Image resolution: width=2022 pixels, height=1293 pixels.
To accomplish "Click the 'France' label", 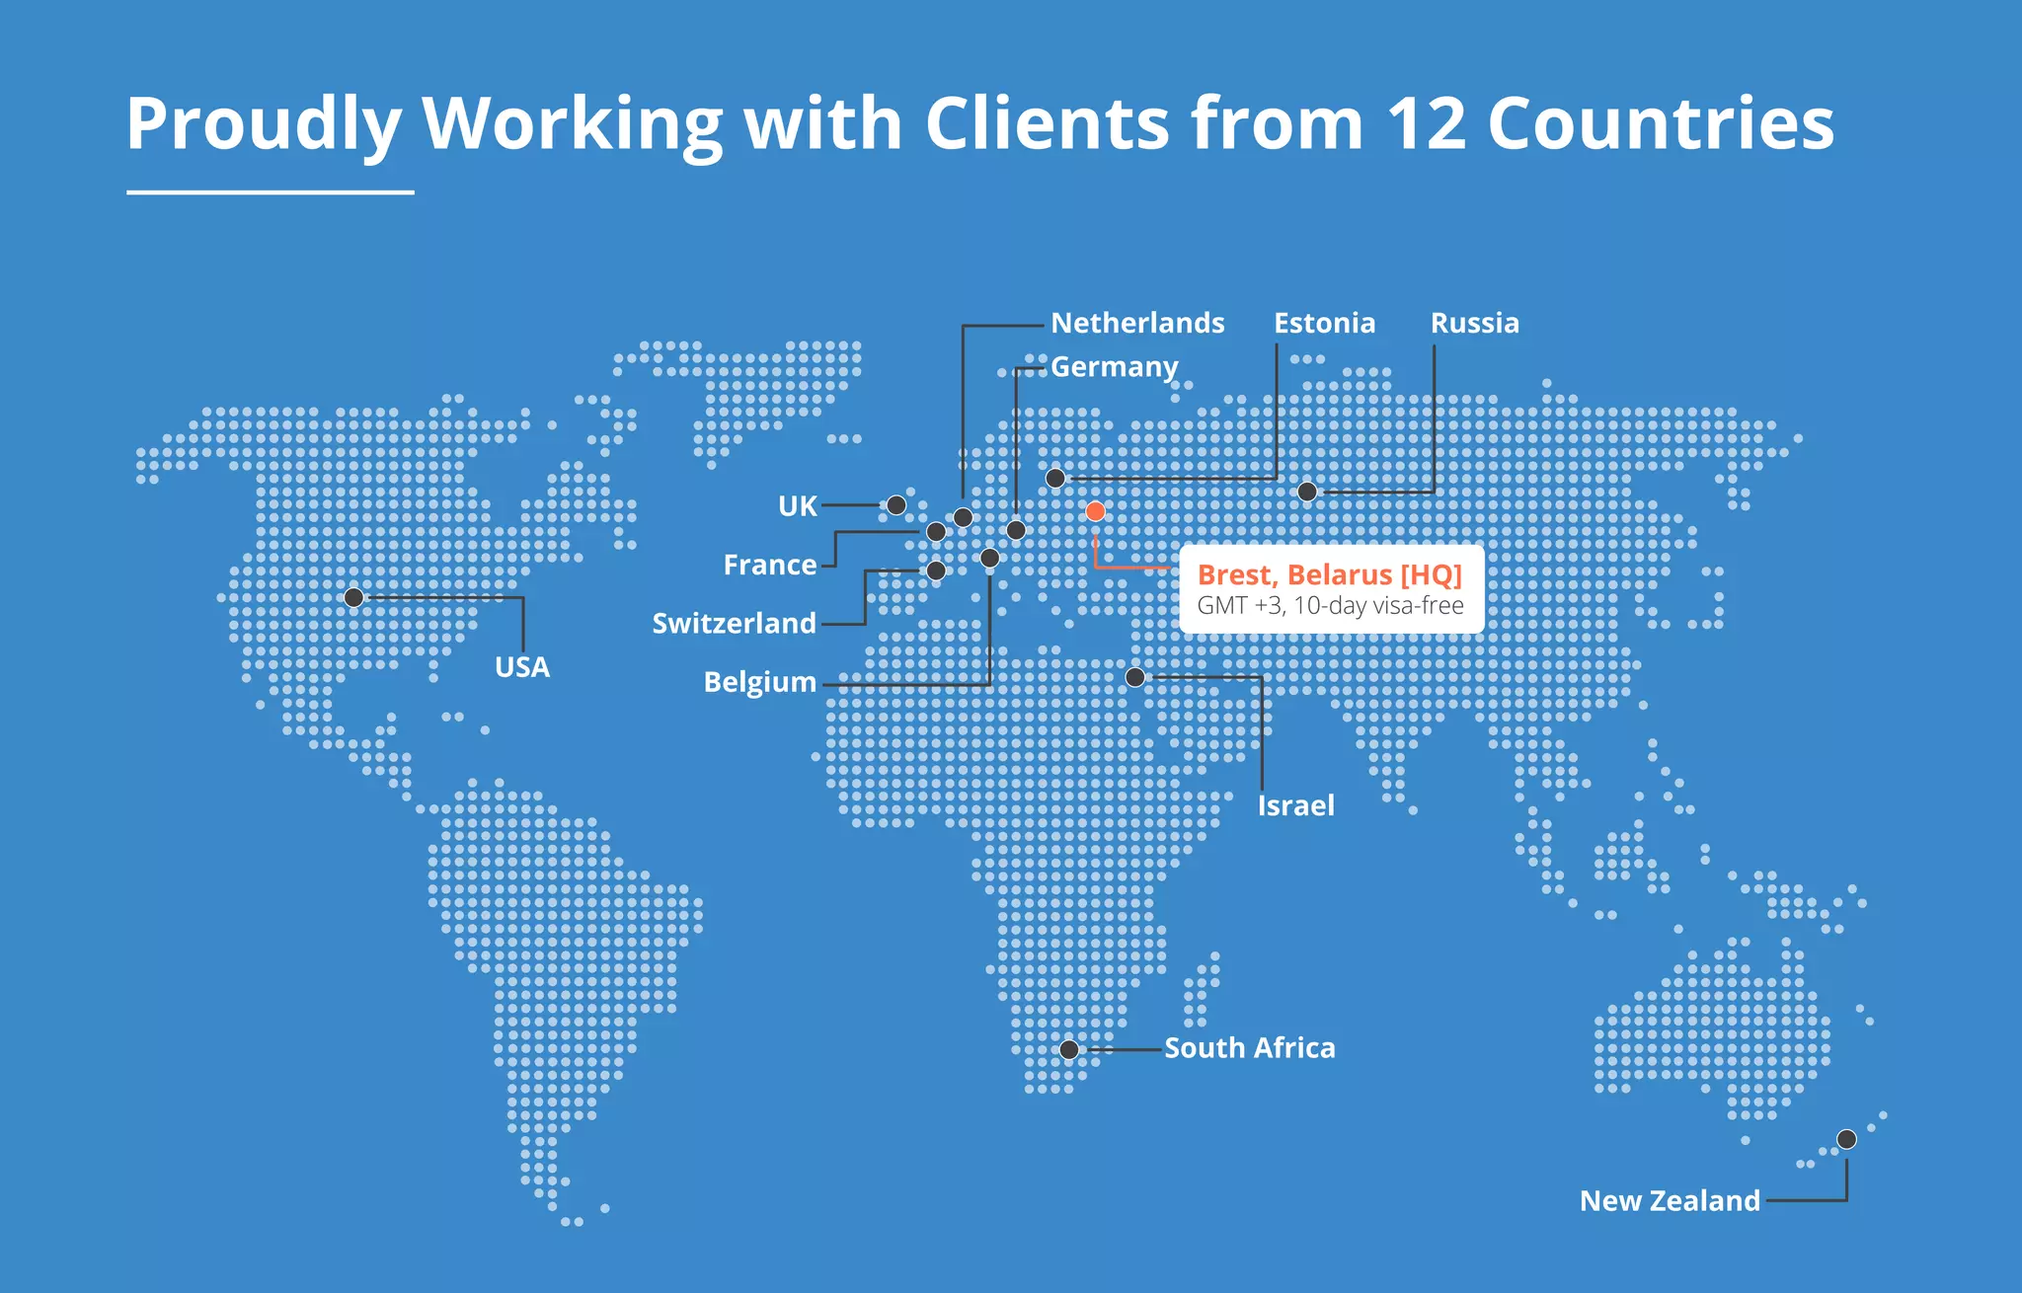I will 770,565.
